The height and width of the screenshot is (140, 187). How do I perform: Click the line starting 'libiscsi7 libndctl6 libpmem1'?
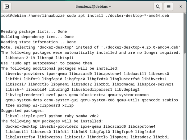tap(89, 84)
